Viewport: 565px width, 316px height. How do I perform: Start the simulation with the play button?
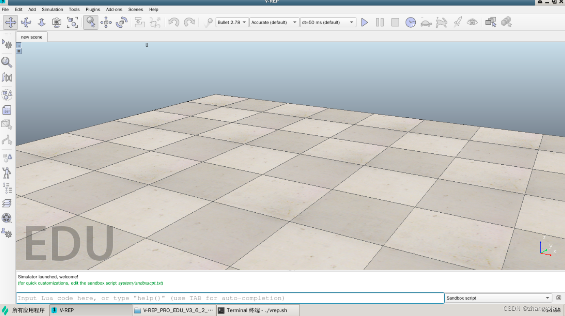(x=364, y=22)
